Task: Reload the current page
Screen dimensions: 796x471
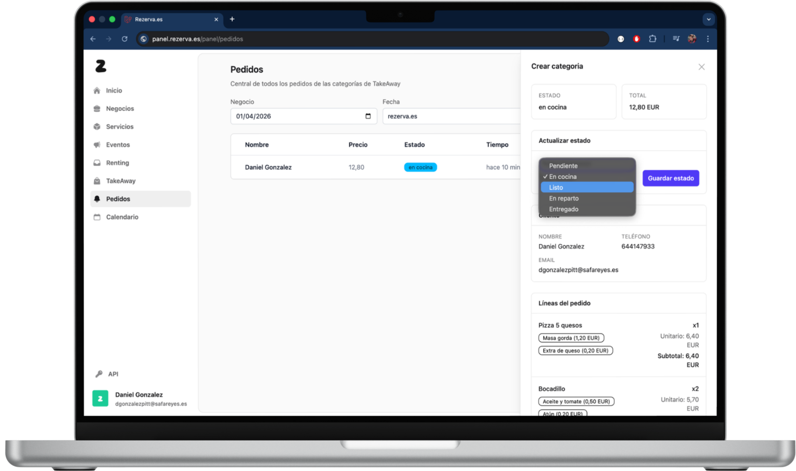Action: pos(125,39)
